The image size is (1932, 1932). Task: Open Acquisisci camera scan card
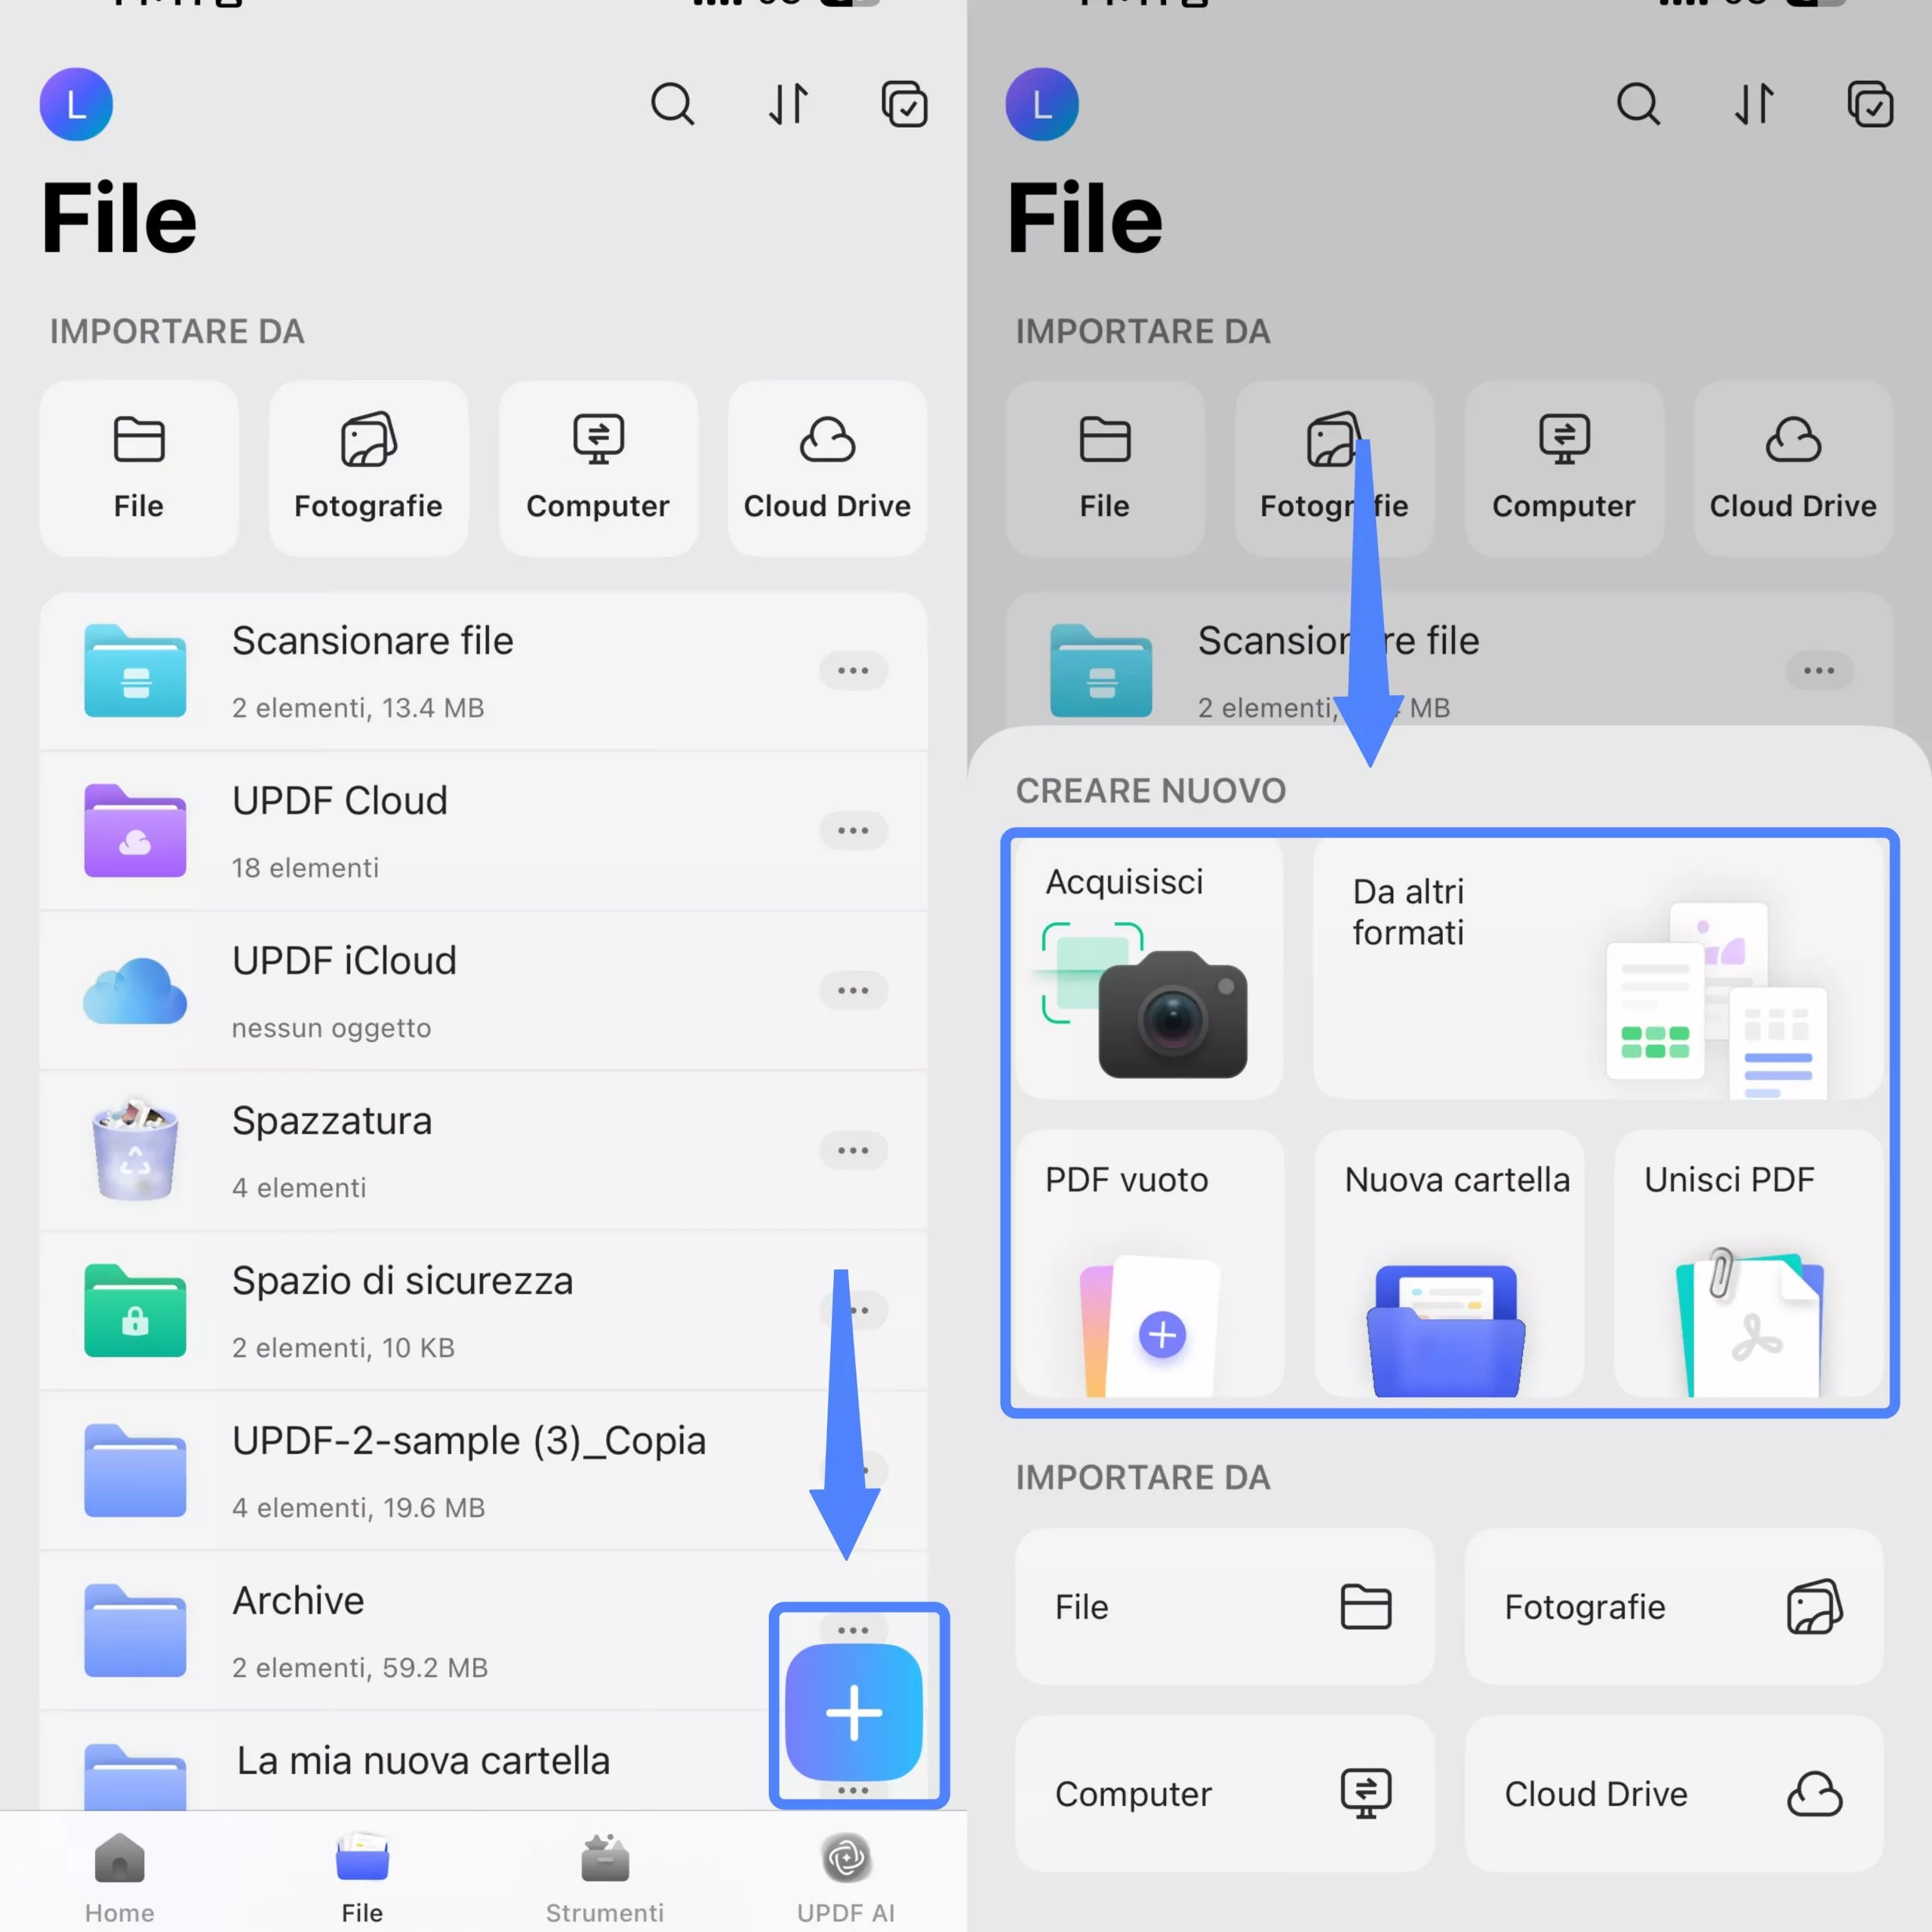pyautogui.click(x=1148, y=968)
